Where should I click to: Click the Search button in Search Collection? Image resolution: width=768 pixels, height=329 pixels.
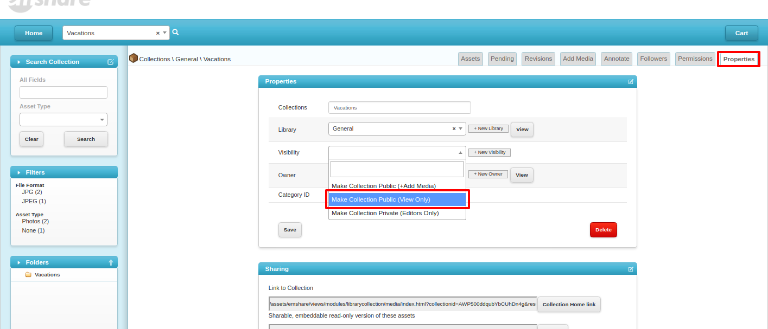point(86,139)
